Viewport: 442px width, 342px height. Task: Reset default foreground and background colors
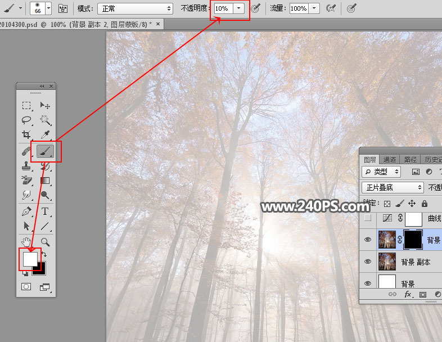(25, 273)
